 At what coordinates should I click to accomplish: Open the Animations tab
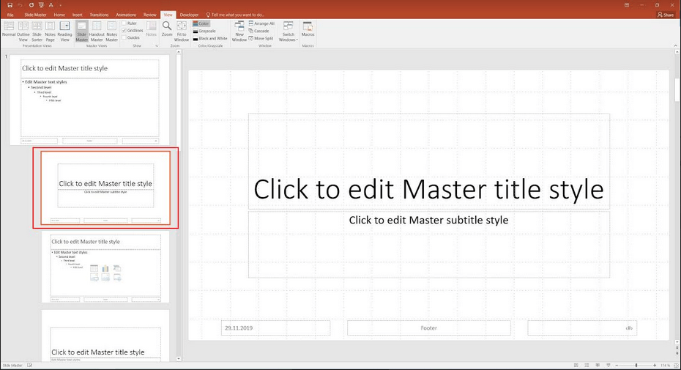point(126,15)
